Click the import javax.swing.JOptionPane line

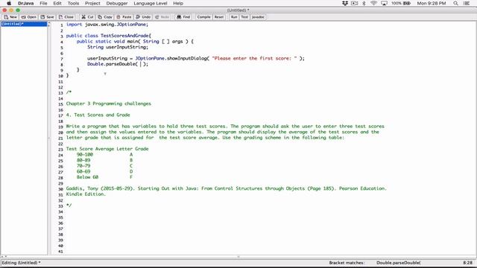point(107,25)
